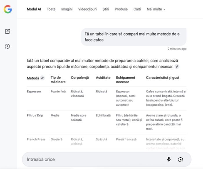Click the microphone voice search icon

(169, 159)
